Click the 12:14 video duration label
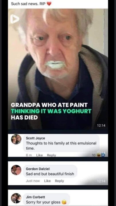 point(101,126)
